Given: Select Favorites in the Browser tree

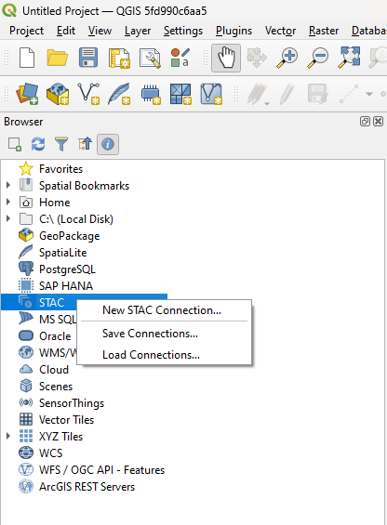Looking at the screenshot, I should (x=60, y=169).
